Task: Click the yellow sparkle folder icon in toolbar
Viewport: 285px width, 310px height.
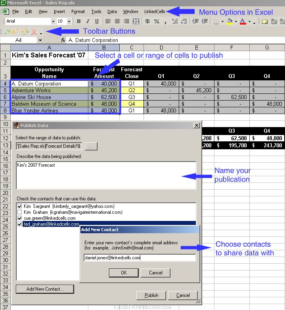Action: coord(265,21)
